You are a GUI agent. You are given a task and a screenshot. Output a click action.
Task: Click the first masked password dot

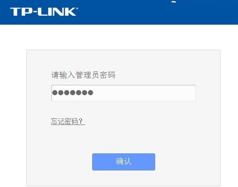point(55,93)
